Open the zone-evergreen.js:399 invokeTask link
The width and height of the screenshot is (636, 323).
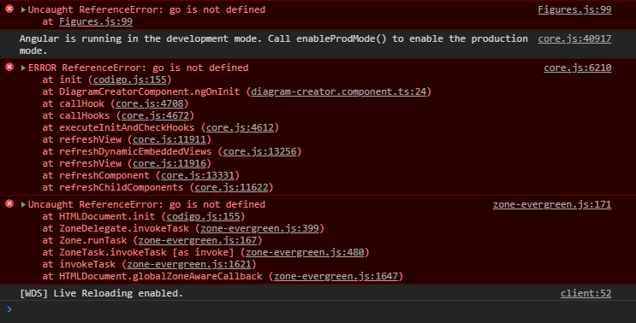(x=259, y=228)
